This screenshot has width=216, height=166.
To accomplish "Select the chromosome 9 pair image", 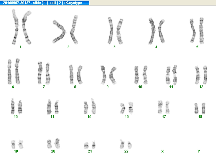I will [108, 75].
